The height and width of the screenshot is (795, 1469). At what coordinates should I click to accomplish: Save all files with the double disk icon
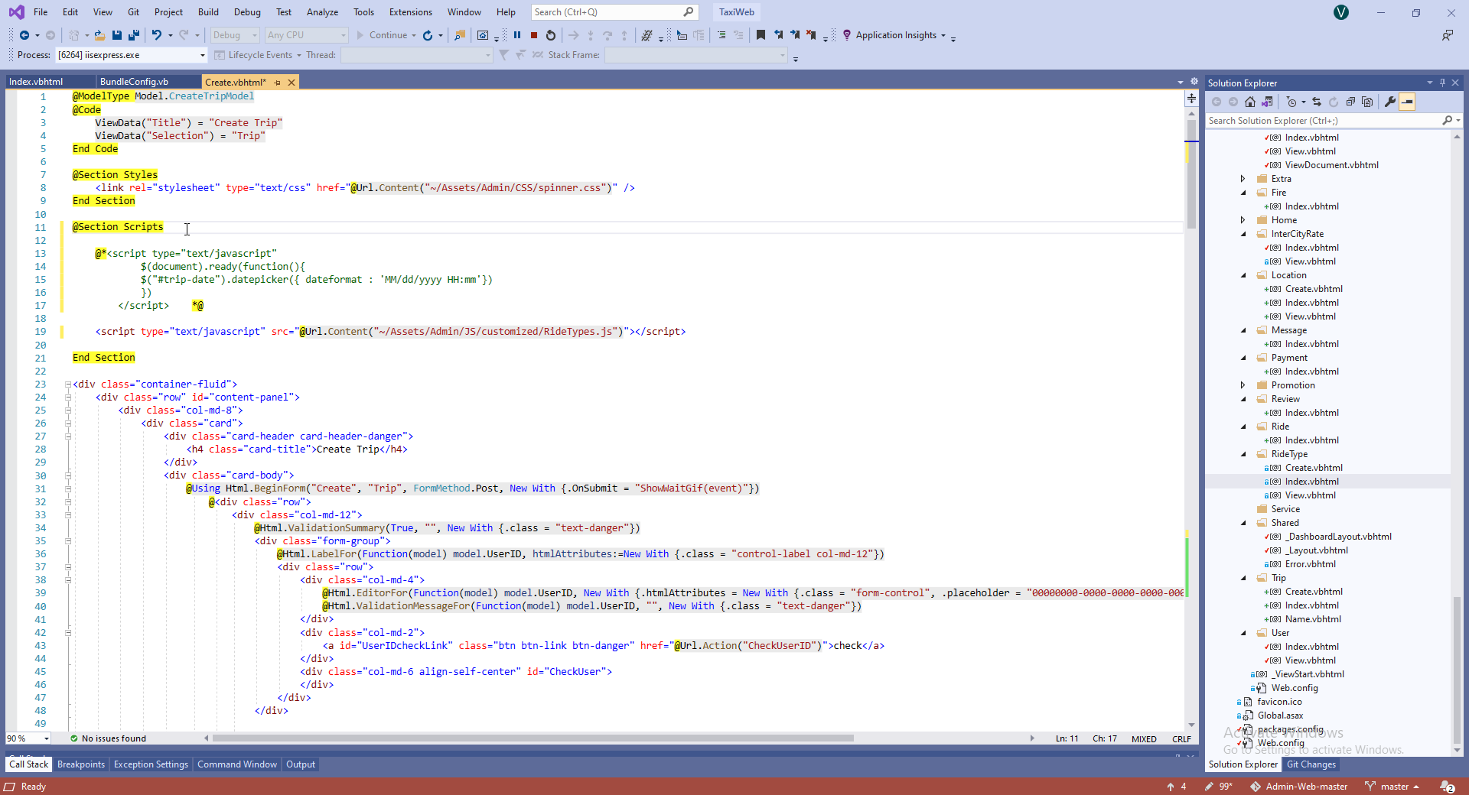(134, 35)
